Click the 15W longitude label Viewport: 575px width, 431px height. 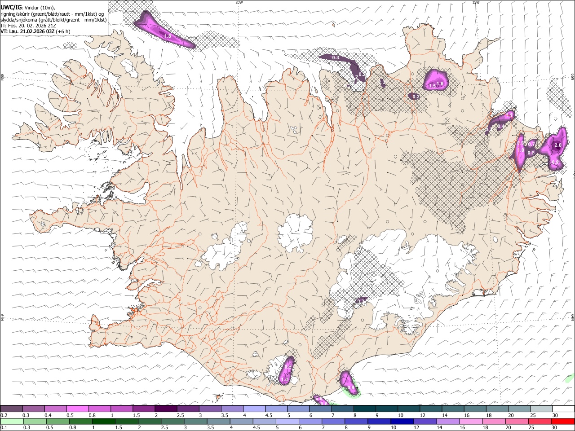[476, 2]
